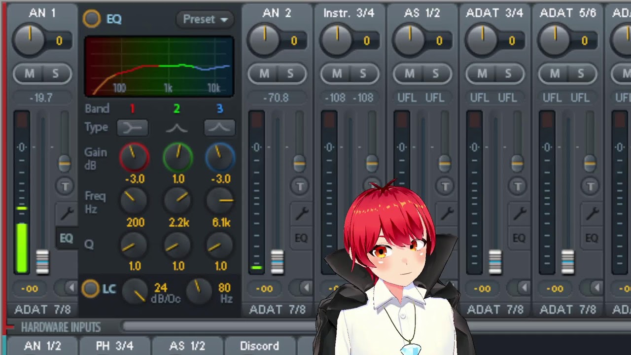Select the AN 1/2 bottom tab
The width and height of the screenshot is (631, 355).
(42, 346)
